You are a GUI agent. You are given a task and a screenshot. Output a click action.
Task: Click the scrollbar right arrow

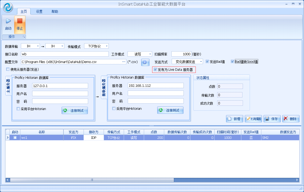click(297, 180)
